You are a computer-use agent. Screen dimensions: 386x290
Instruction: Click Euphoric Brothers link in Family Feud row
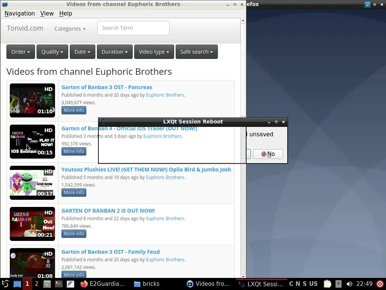click(165, 260)
